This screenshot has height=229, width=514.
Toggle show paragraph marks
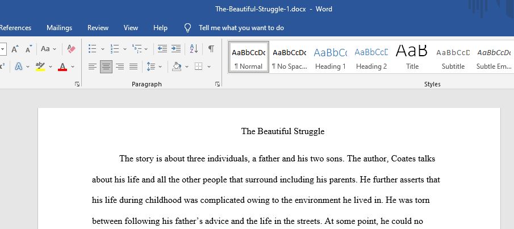(211, 49)
